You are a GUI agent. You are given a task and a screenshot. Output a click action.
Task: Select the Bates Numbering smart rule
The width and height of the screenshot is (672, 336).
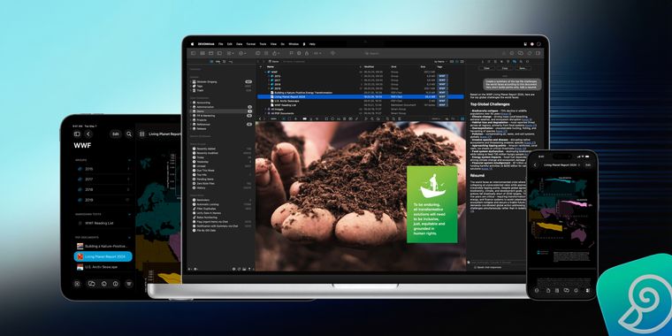point(221,218)
